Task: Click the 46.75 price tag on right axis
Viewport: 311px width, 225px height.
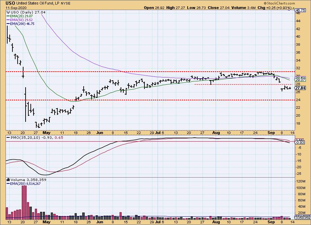Action: click(300, 10)
